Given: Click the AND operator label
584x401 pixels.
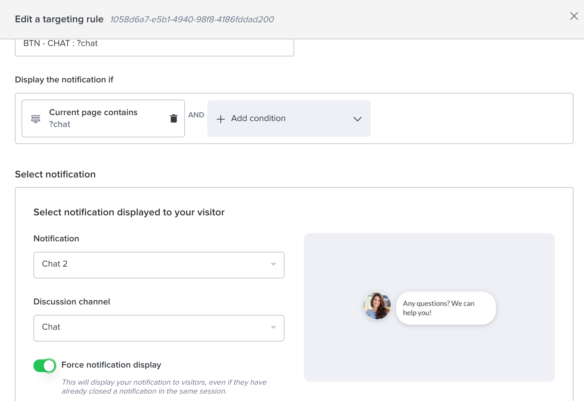Looking at the screenshot, I should (196, 115).
